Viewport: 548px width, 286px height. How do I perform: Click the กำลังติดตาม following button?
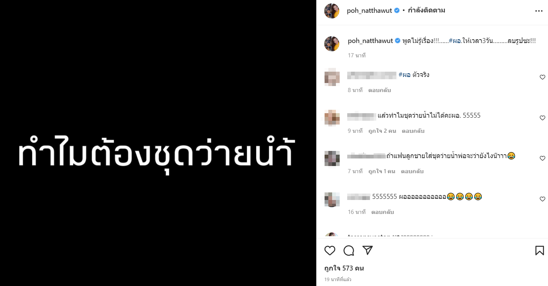pyautogui.click(x=426, y=11)
